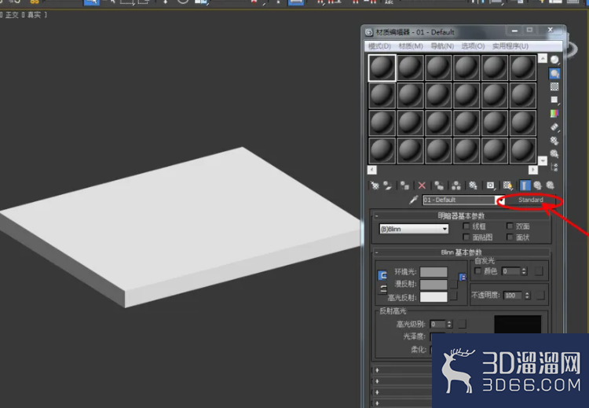Click the 不透明度 value field
Screen dimensions: 589x408
(513, 296)
